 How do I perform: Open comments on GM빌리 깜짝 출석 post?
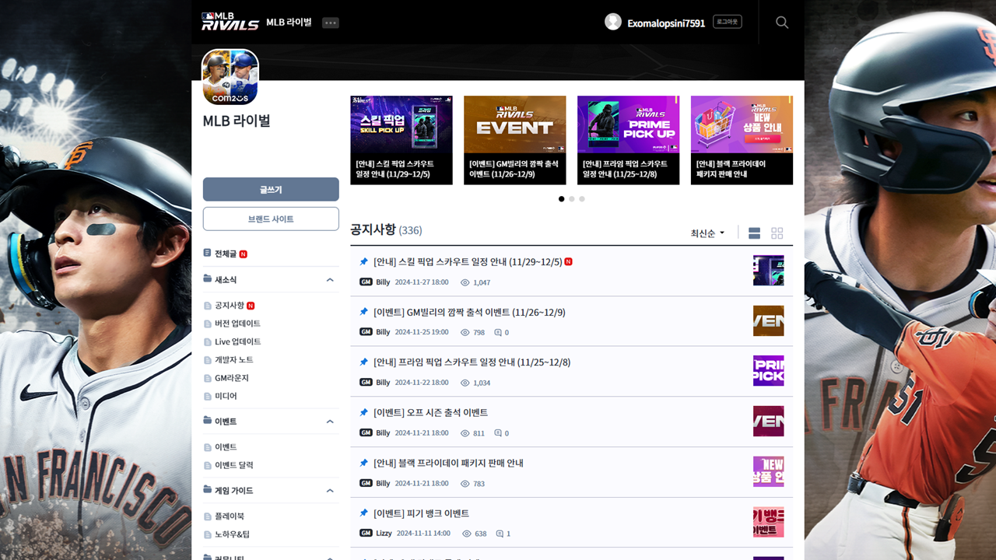pos(502,332)
